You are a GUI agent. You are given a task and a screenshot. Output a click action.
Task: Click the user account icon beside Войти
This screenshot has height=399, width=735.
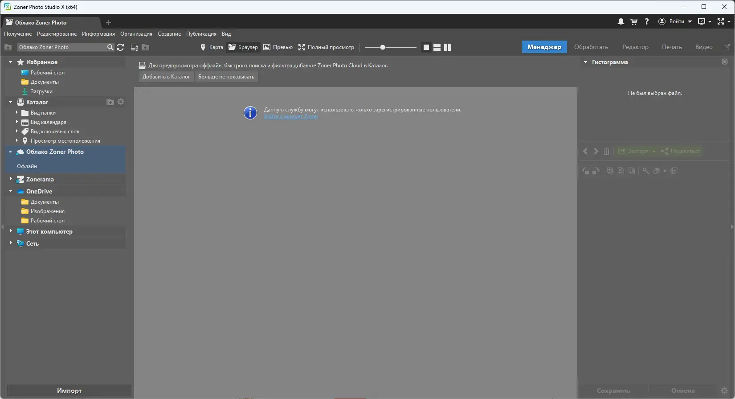662,21
